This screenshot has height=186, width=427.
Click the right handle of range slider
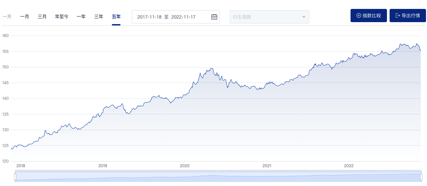coord(421,177)
